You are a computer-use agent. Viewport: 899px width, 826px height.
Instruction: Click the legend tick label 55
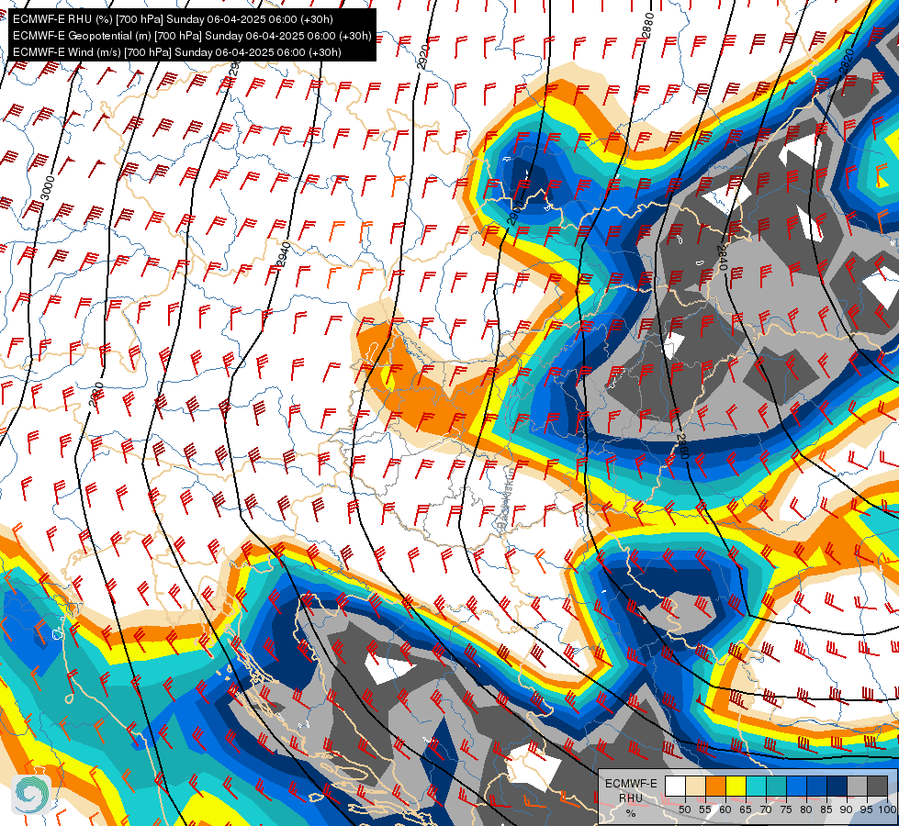pos(704,809)
